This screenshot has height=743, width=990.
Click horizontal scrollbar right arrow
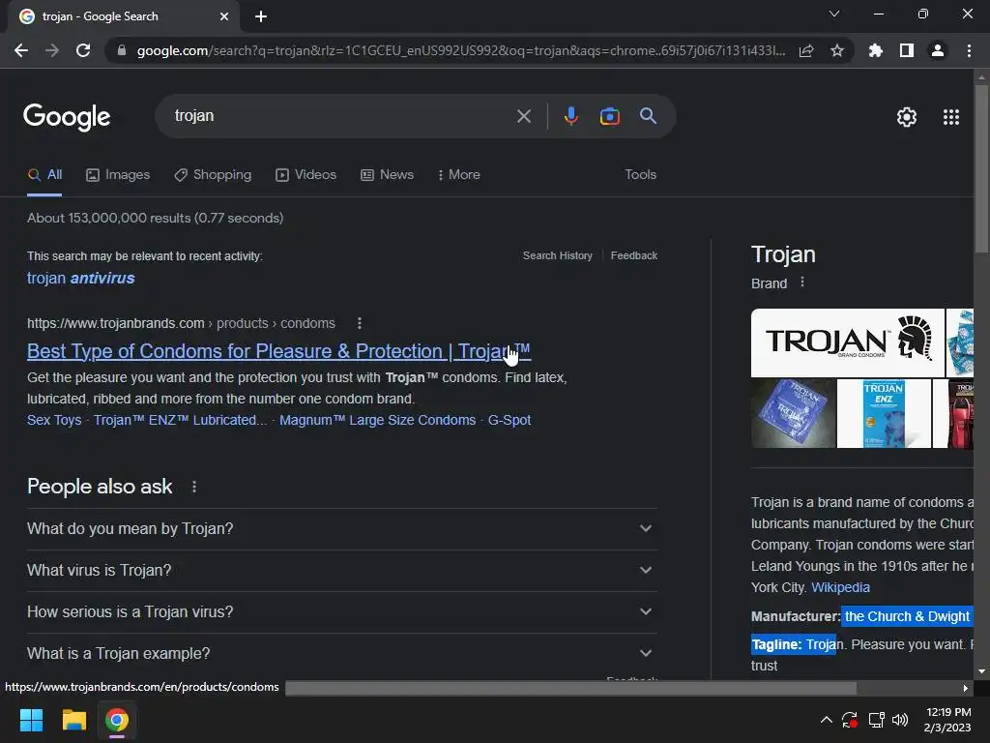pos(966,688)
